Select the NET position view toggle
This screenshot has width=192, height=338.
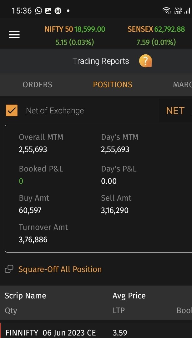point(175,111)
